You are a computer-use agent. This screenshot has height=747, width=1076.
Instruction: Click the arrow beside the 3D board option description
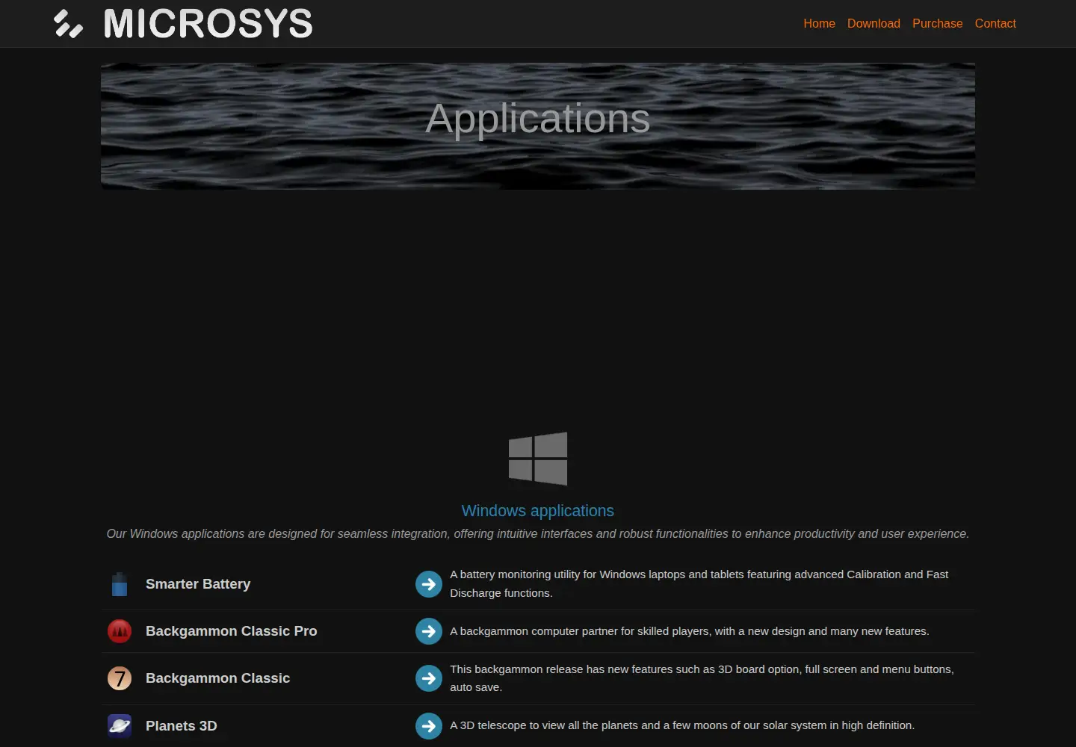[x=429, y=678]
